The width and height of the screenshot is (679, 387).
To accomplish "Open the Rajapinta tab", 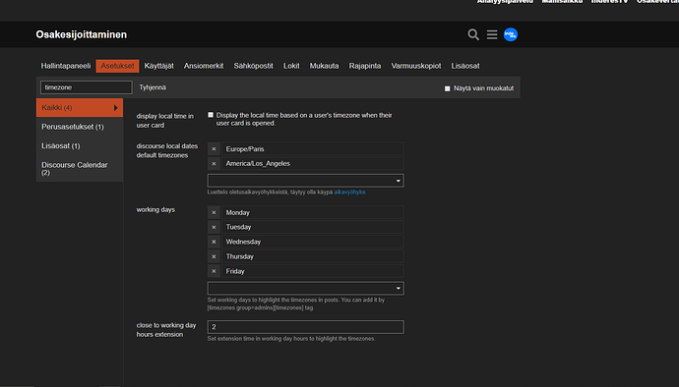I will coord(365,66).
